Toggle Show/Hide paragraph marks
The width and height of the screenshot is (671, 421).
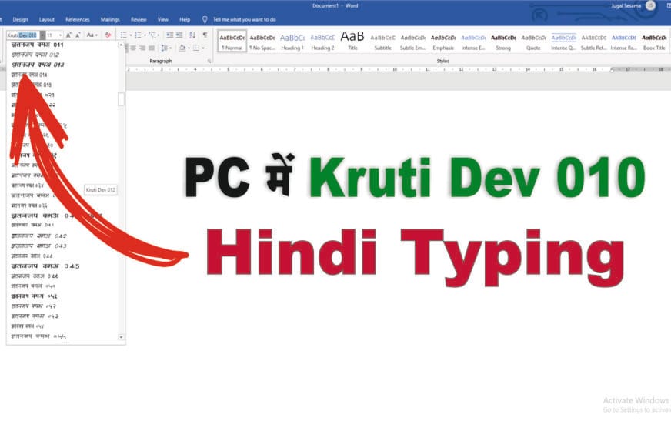(x=205, y=35)
